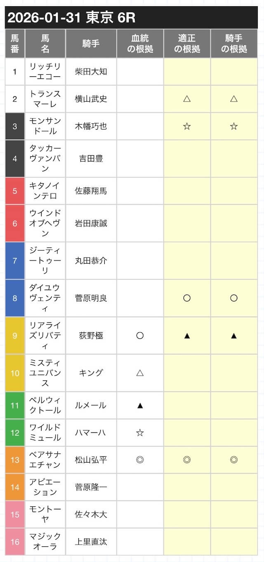264x562 pixels.
Task: Select the 騎手の根拠 column header
Action: click(x=234, y=43)
